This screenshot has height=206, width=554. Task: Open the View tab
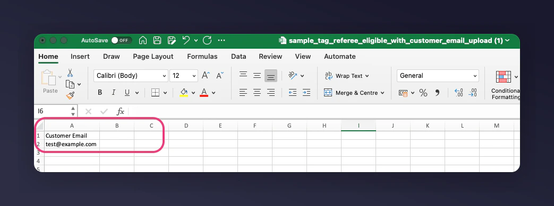coord(303,56)
